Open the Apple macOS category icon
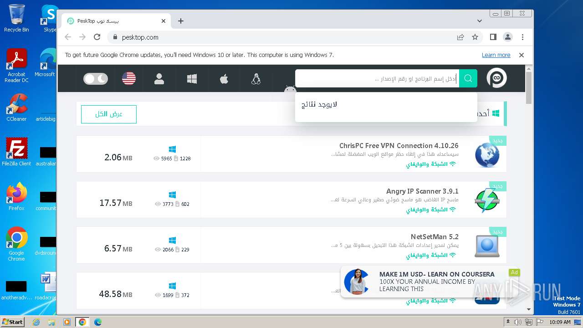583x328 pixels. click(x=224, y=79)
